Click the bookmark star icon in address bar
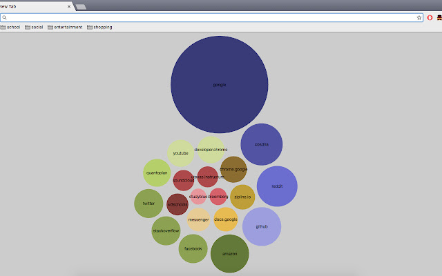The image size is (442, 276). point(419,18)
